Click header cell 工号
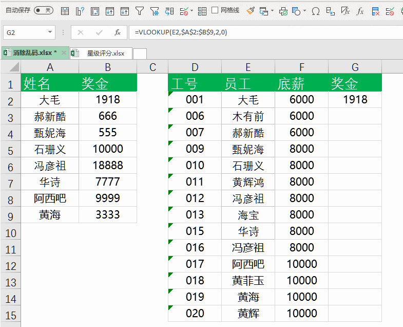Screen dimensions: 403x327 (195, 83)
